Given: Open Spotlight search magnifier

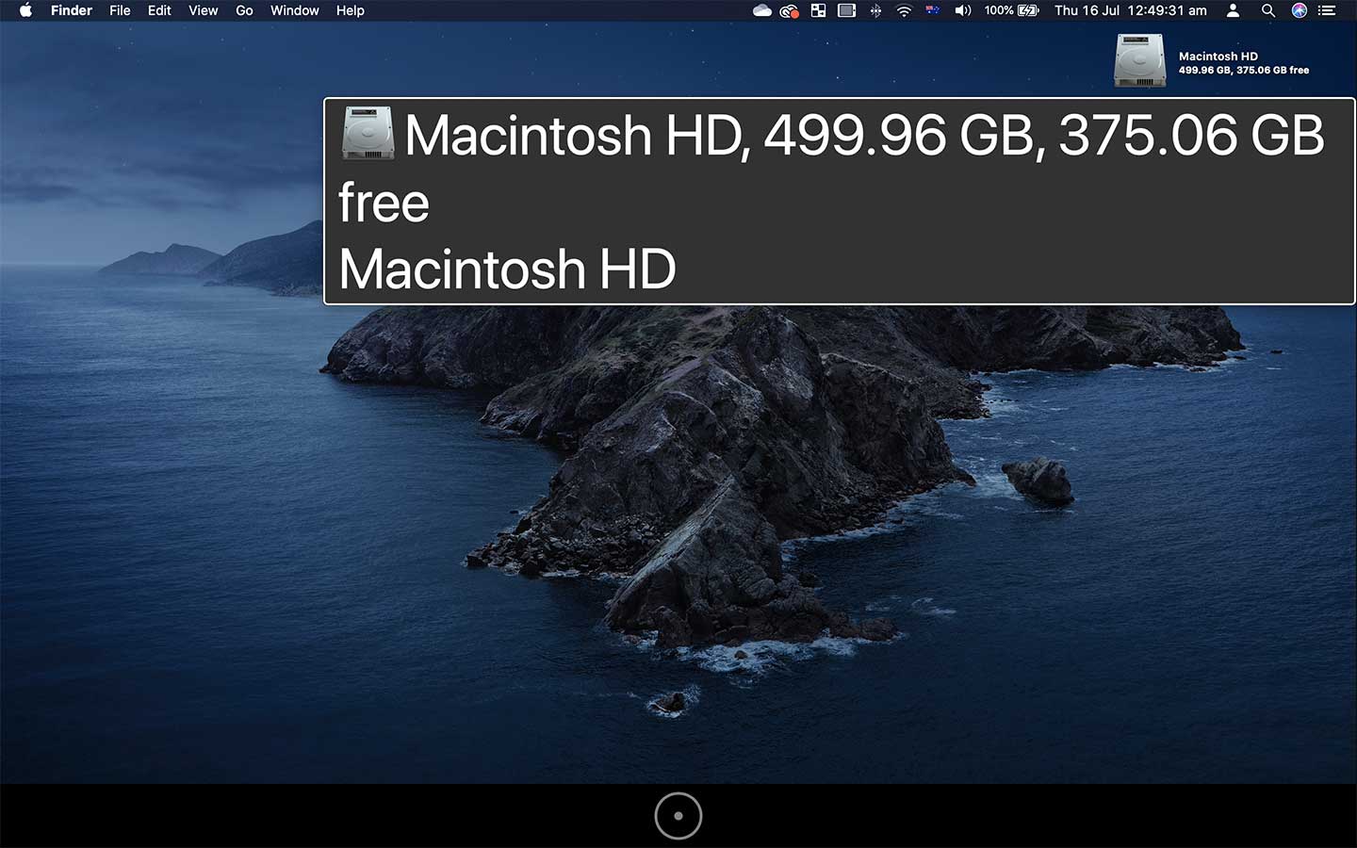Looking at the screenshot, I should tap(1267, 10).
